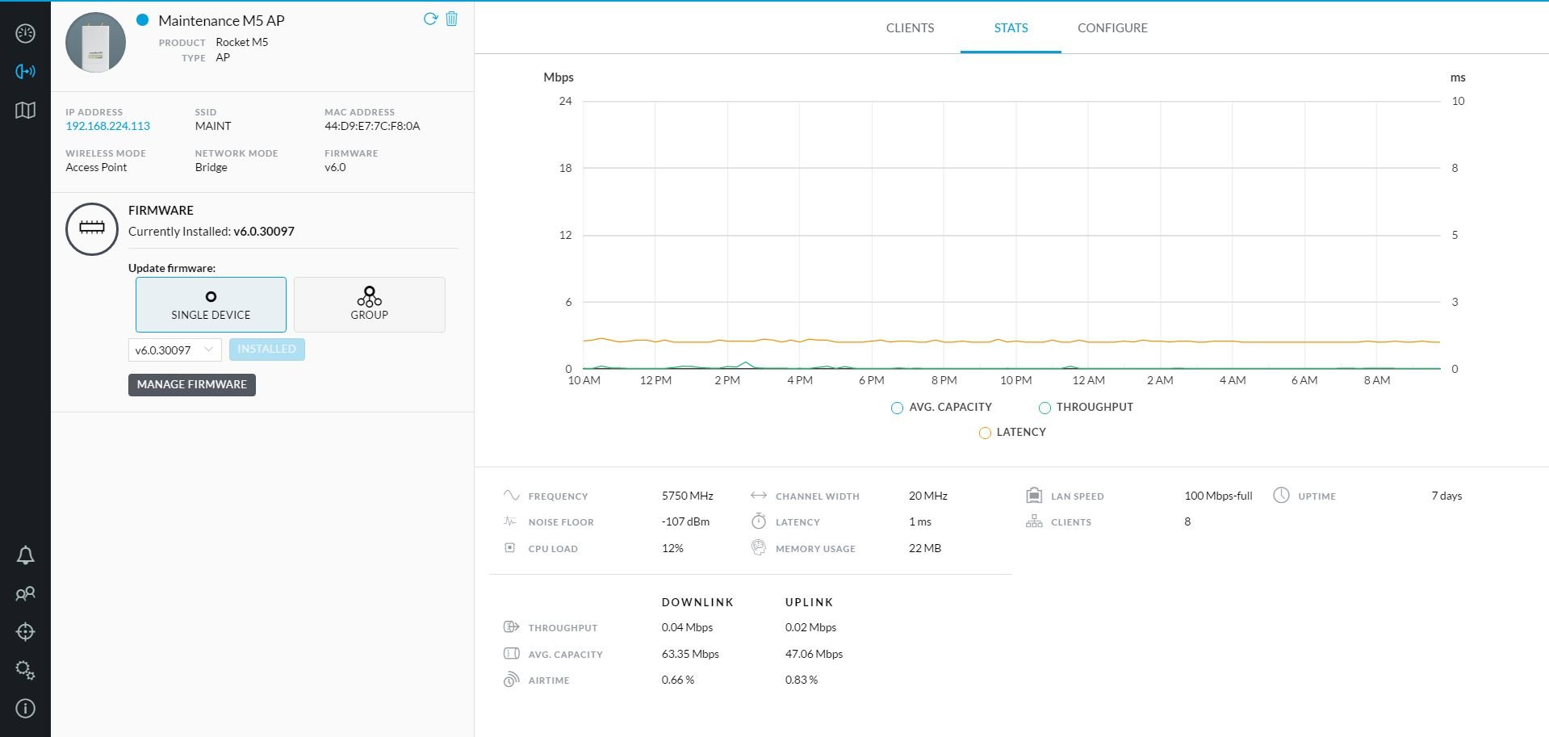
Task: Click the 22 MB memory usage value
Action: tap(925, 548)
